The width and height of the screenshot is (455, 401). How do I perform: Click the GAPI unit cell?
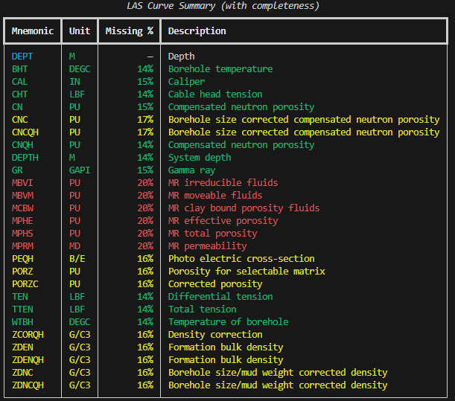pyautogui.click(x=80, y=170)
